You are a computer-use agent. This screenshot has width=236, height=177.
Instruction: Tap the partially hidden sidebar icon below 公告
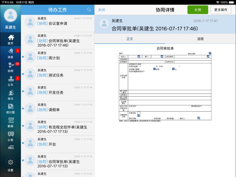(x=11, y=147)
